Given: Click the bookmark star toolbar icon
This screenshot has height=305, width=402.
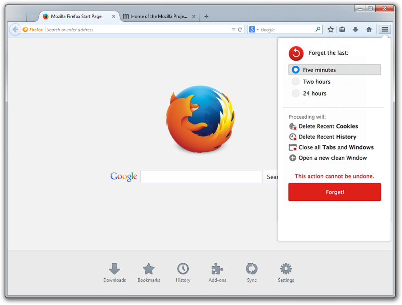Looking at the screenshot, I should tap(331, 29).
